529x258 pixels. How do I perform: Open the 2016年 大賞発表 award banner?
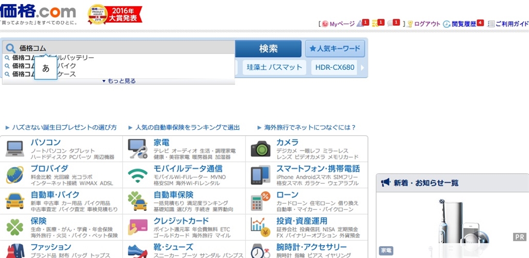[115, 15]
